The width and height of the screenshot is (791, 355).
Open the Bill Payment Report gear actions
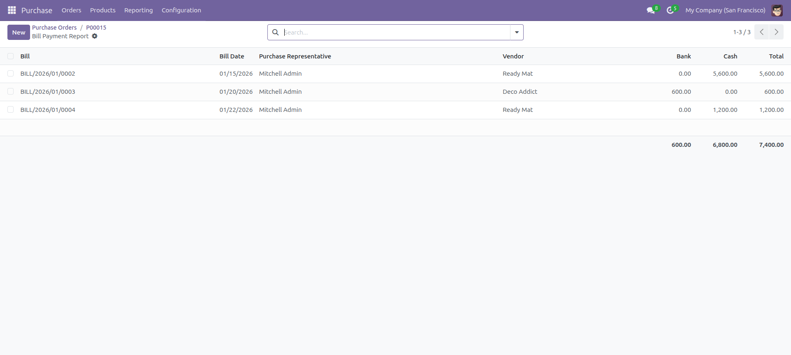tap(95, 36)
